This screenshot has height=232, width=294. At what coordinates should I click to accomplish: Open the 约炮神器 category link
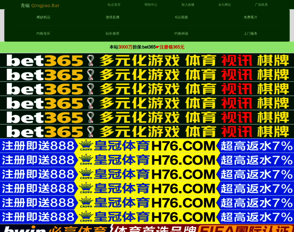pyautogui.click(x=181, y=34)
